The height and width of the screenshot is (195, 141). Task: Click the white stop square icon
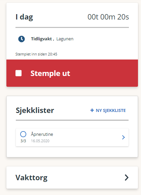(x=19, y=73)
